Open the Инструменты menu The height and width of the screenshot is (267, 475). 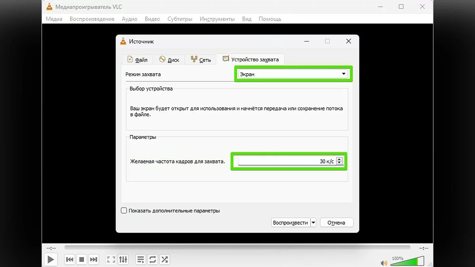click(217, 19)
